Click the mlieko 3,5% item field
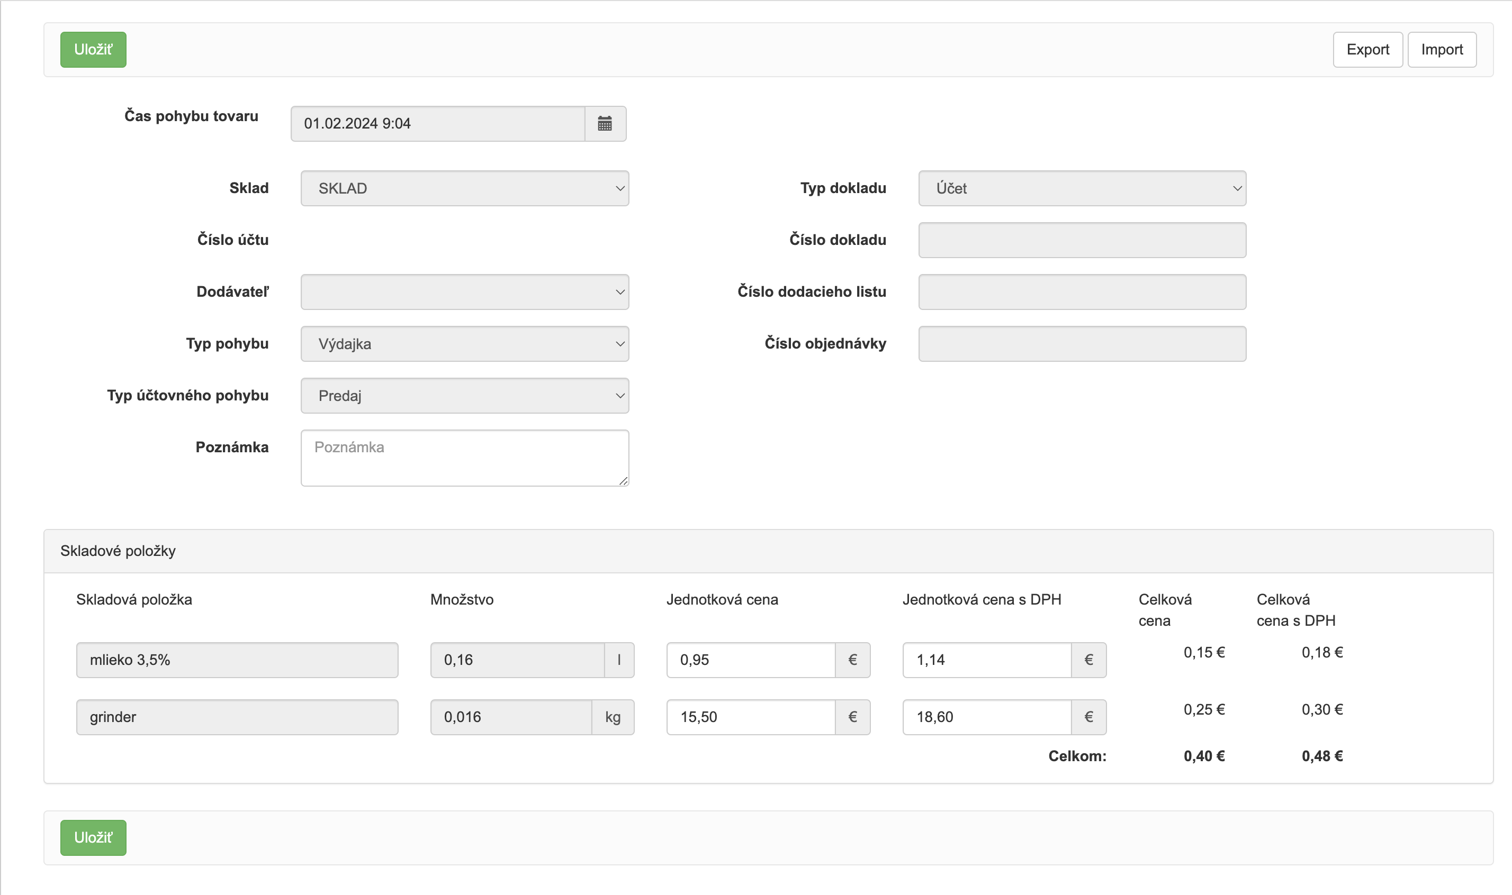The width and height of the screenshot is (1512, 895). pos(237,660)
